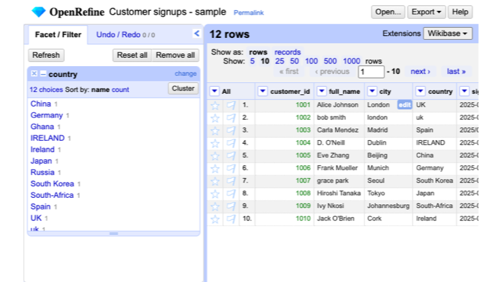Show 10 rows per page
The width and height of the screenshot is (502, 282).
click(x=265, y=61)
